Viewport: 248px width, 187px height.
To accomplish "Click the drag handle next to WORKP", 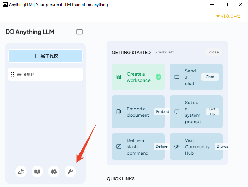I will (13, 75).
